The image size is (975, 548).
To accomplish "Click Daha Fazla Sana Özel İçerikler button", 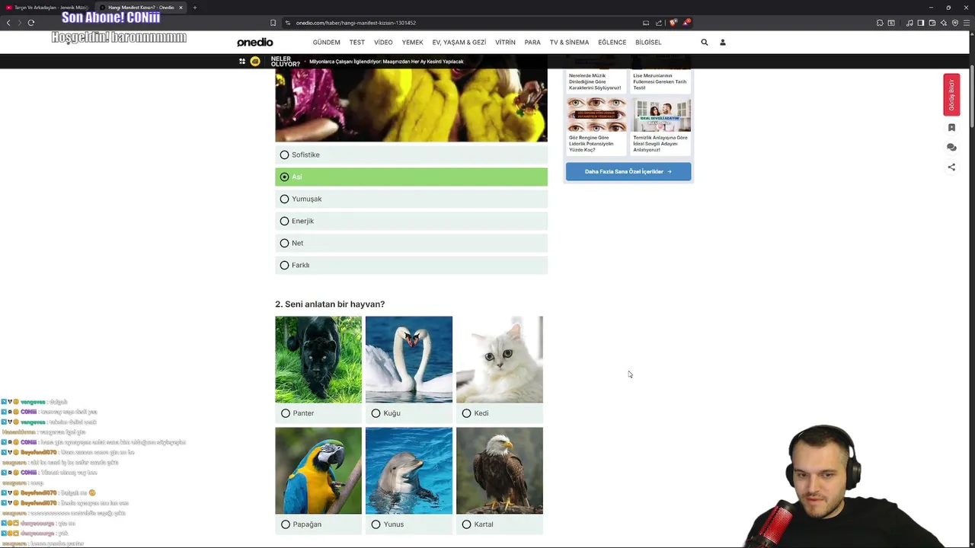I will click(x=628, y=171).
